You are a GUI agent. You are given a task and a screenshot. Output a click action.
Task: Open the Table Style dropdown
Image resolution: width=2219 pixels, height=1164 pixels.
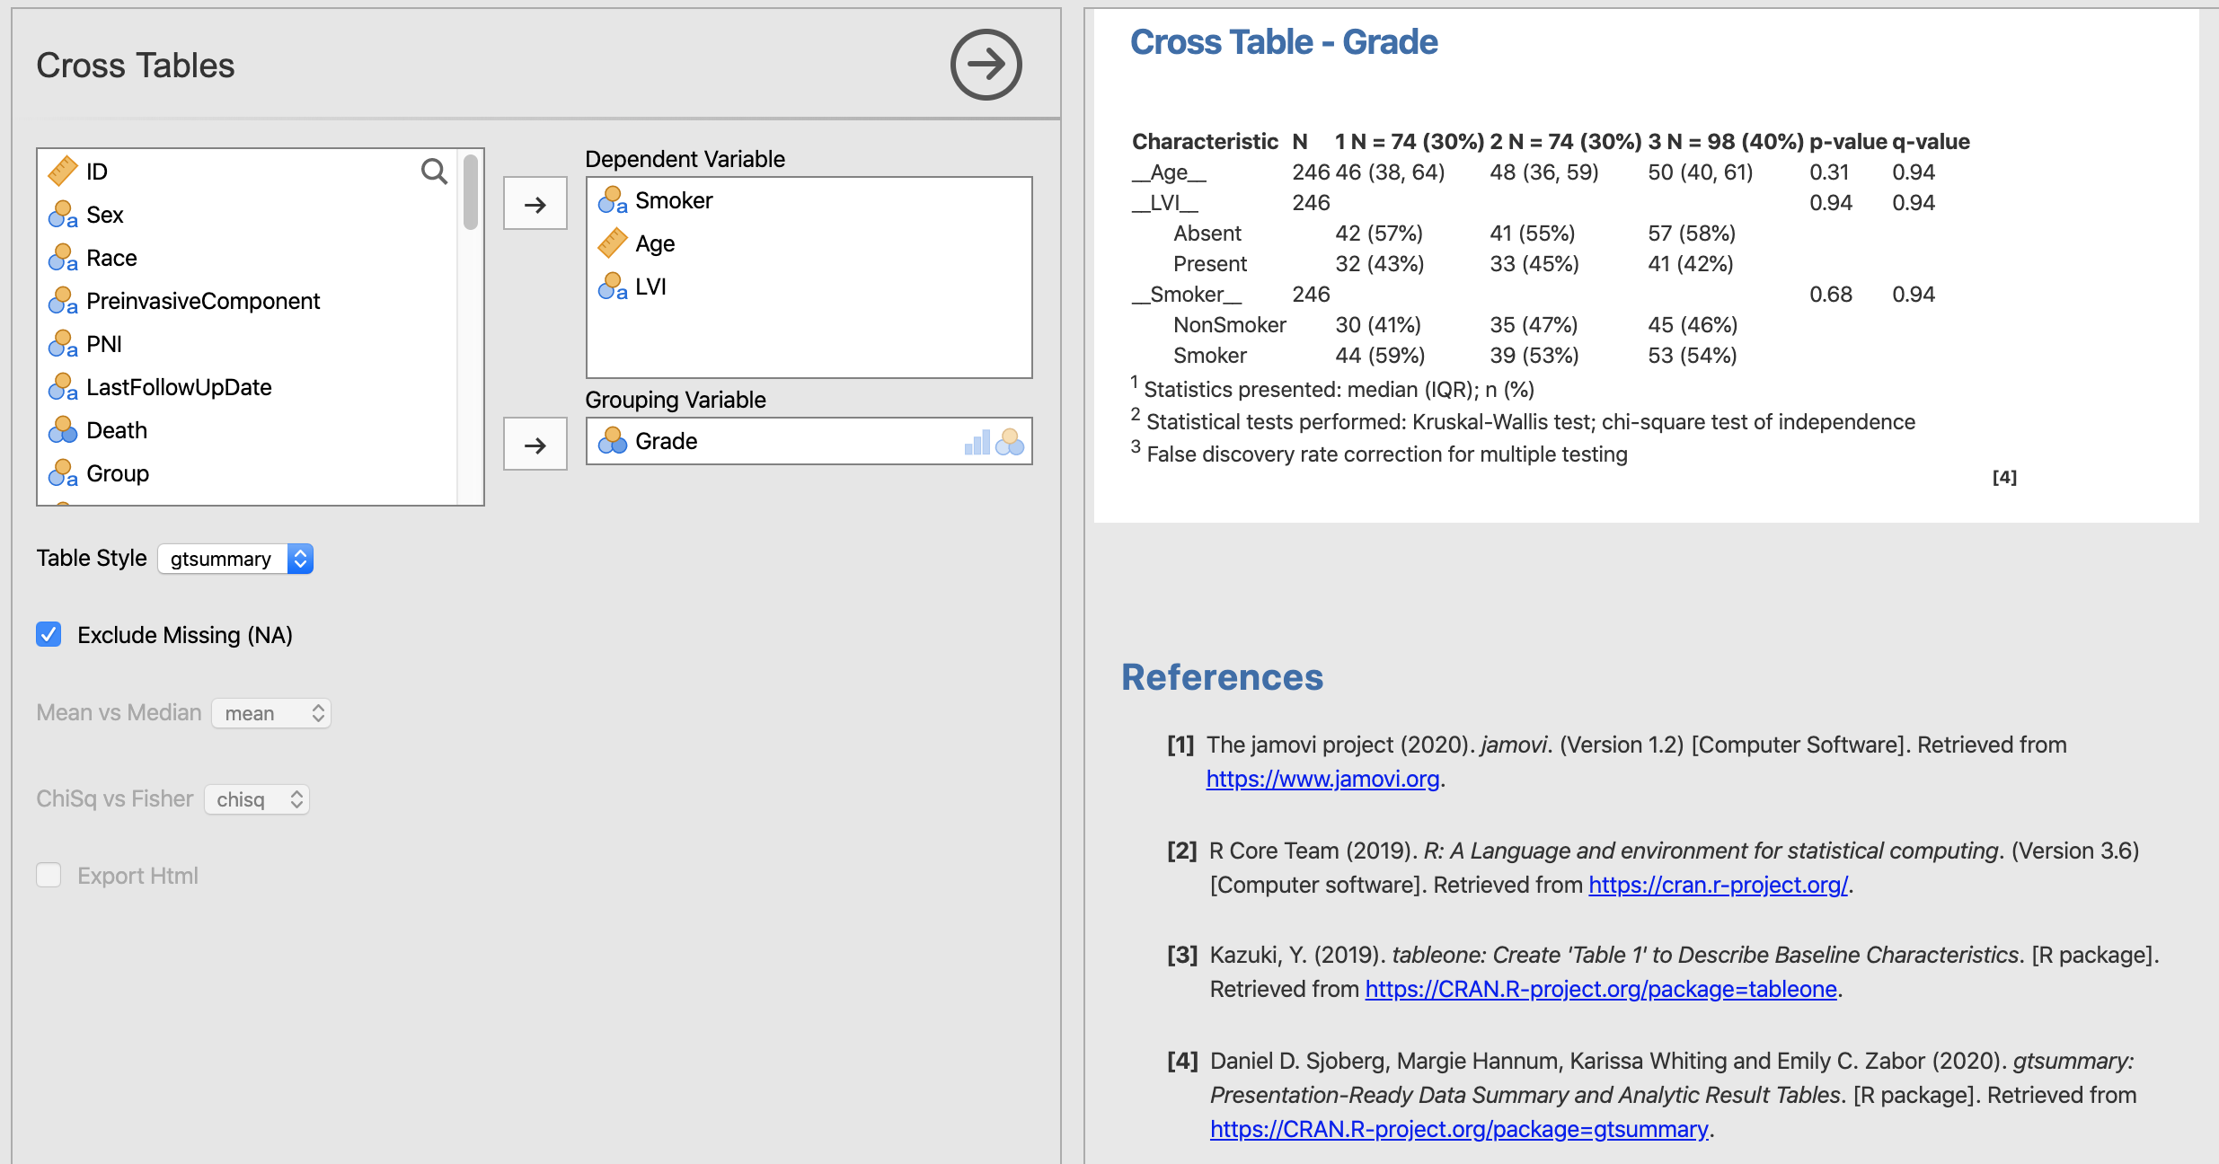tap(235, 558)
